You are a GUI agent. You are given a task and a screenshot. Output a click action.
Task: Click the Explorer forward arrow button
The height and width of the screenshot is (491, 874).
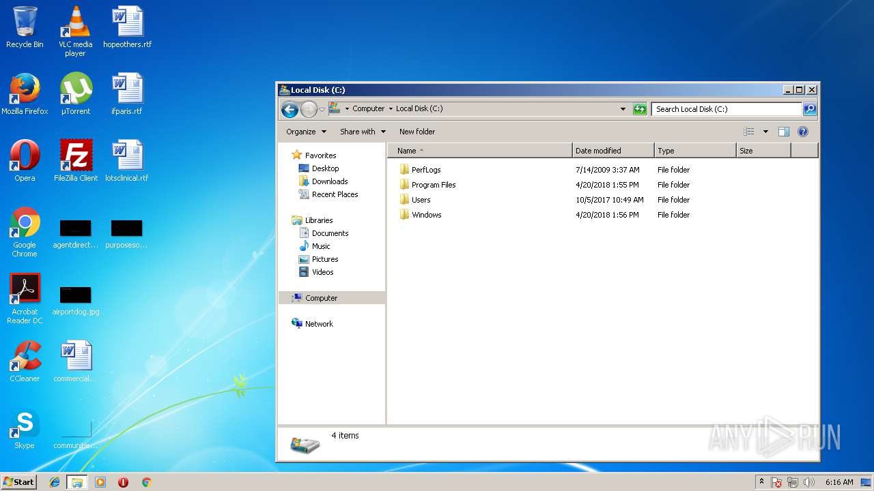(309, 109)
